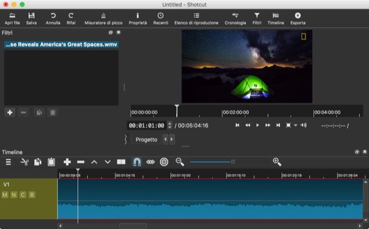Close the Timeline panel
Image resolution: width=369 pixels, height=229 pixels.
[365, 152]
